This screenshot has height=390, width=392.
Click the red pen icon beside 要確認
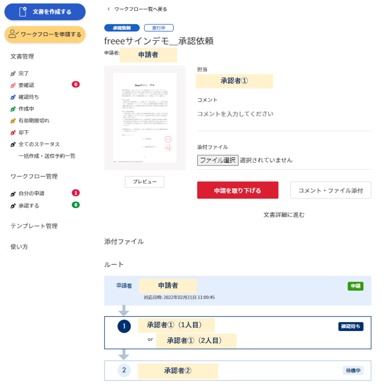coord(13,85)
